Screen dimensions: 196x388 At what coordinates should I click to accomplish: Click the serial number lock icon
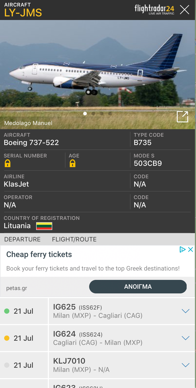(x=8, y=163)
